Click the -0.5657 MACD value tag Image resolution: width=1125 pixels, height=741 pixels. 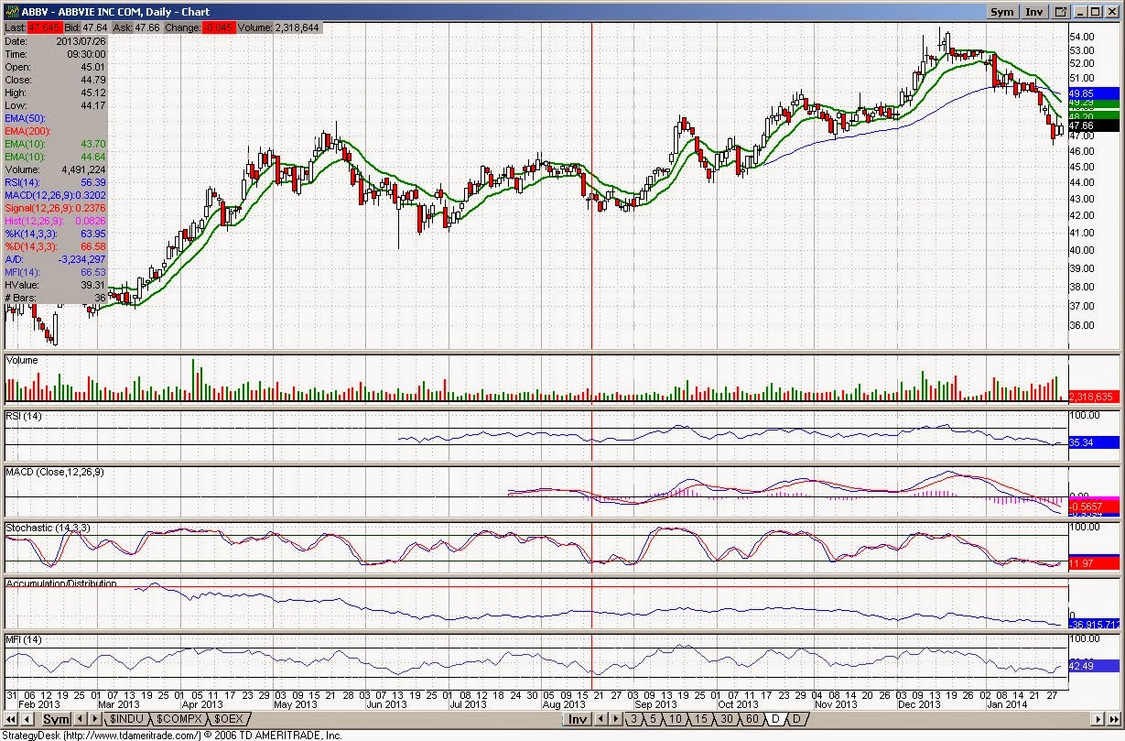[1093, 506]
